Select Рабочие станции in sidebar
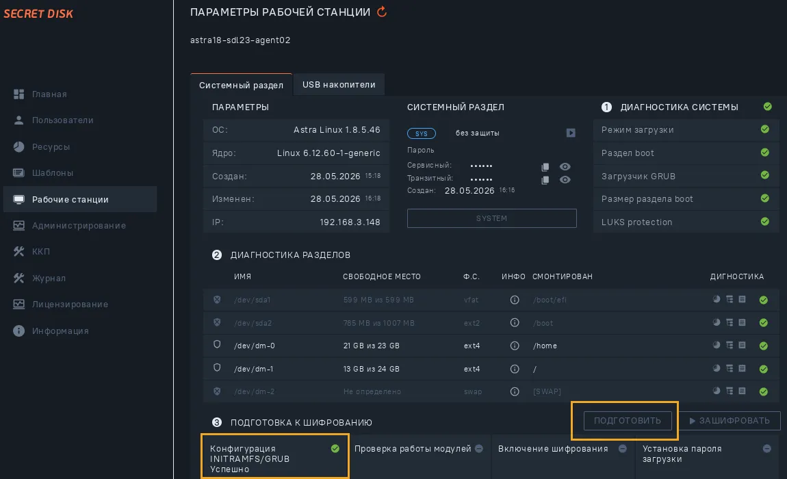 tap(80, 199)
